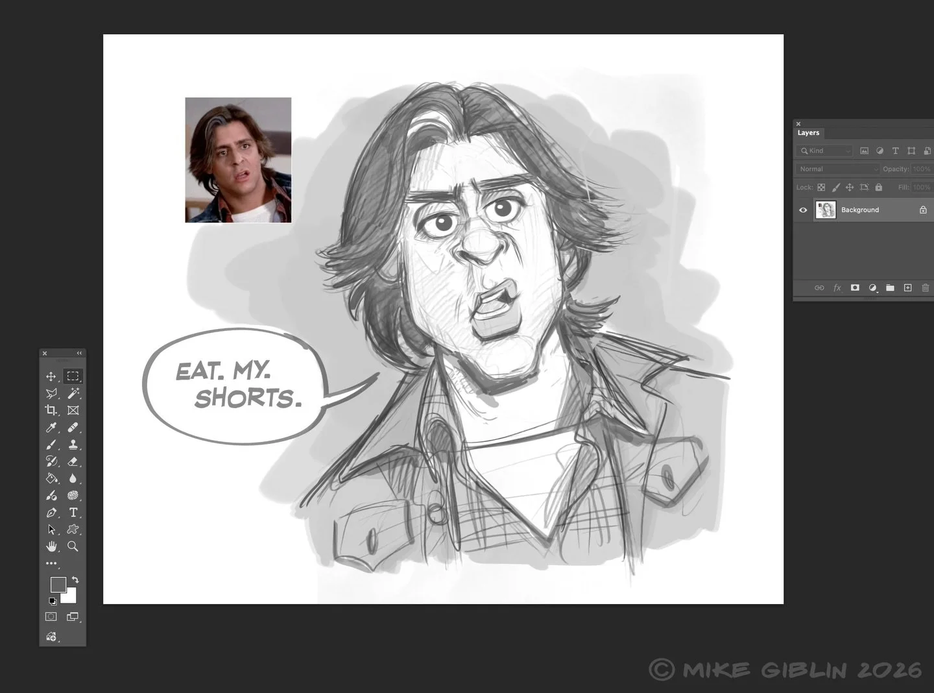This screenshot has height=693, width=934.
Task: Choose the Brush tool
Action: tap(51, 444)
